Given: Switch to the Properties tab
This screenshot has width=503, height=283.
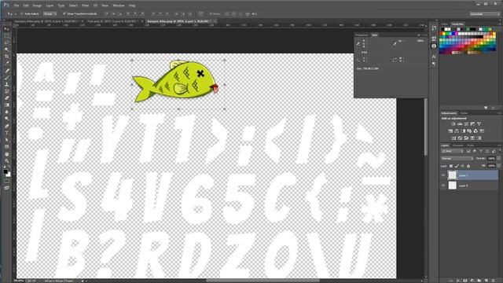Looking at the screenshot, I should (362, 35).
